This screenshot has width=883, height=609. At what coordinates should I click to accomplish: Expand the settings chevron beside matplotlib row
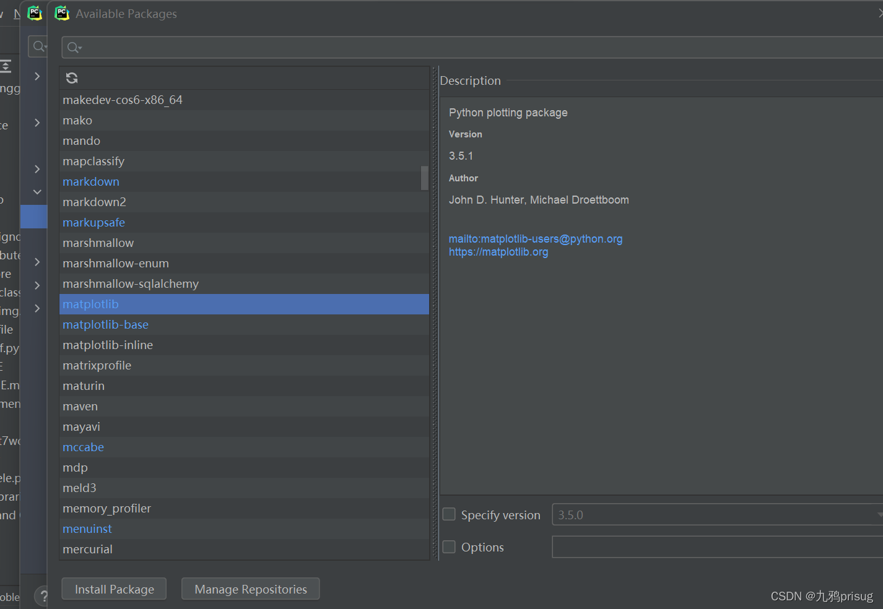pyautogui.click(x=37, y=308)
